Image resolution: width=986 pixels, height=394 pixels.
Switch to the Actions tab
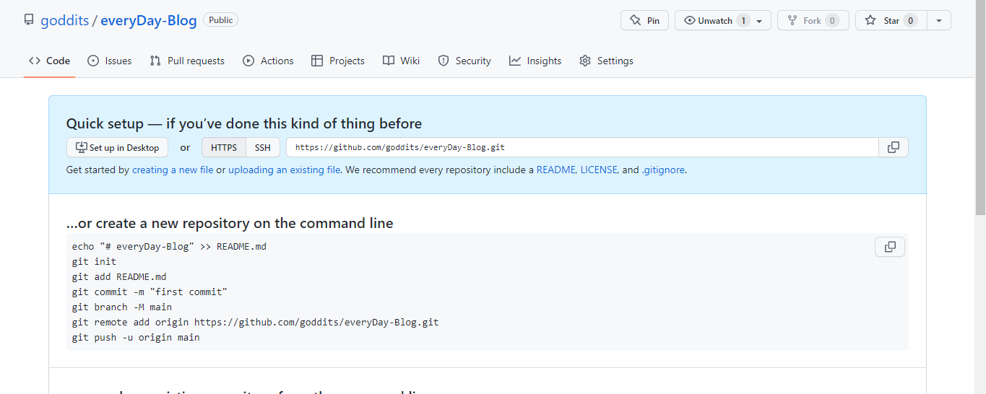268,61
